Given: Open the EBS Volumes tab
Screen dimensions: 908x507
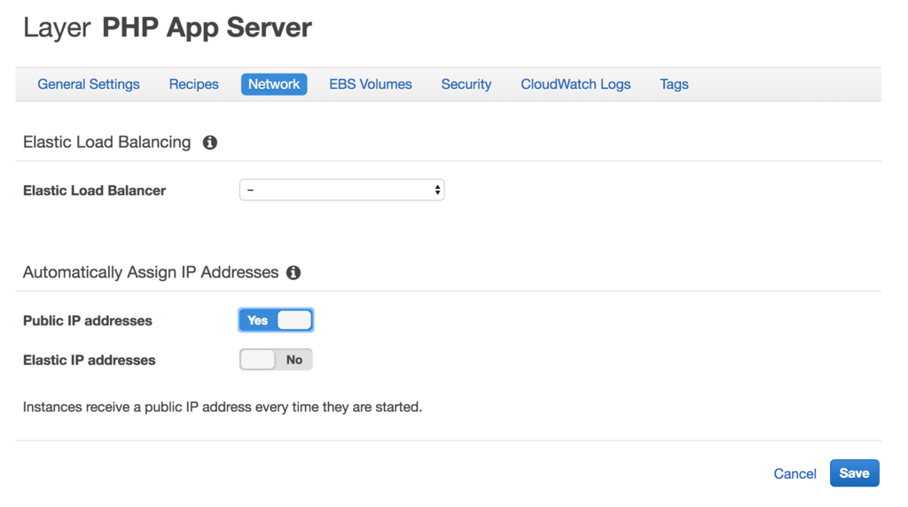Looking at the screenshot, I should (371, 84).
